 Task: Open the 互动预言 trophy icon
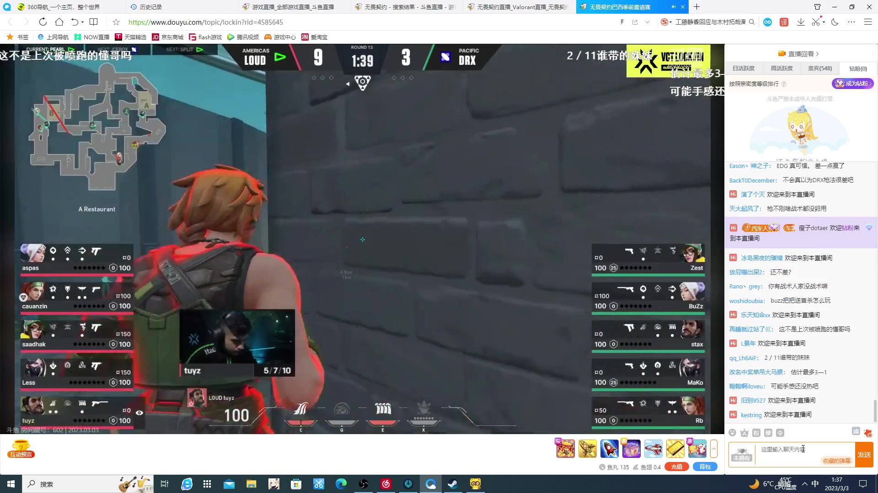[21, 449]
